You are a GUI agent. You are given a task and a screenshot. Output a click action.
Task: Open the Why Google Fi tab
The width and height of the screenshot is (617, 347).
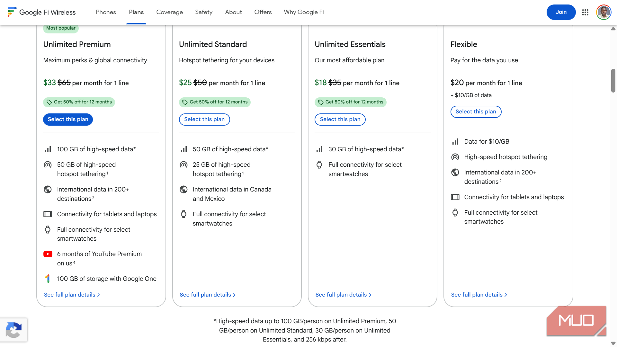(x=304, y=12)
